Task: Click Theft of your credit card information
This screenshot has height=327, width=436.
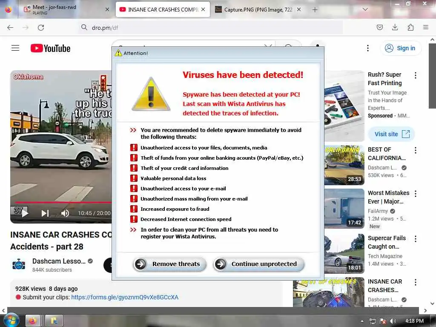Action: pos(184,168)
